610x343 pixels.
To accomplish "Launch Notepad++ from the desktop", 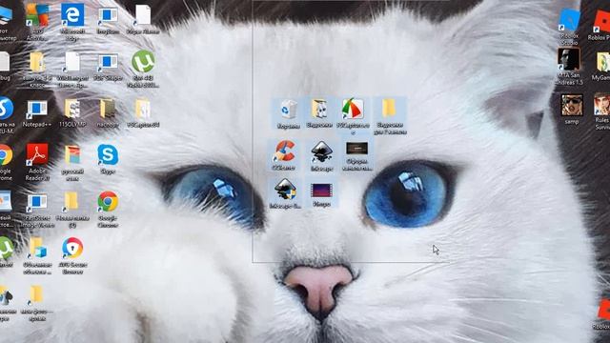I will click(37, 113).
